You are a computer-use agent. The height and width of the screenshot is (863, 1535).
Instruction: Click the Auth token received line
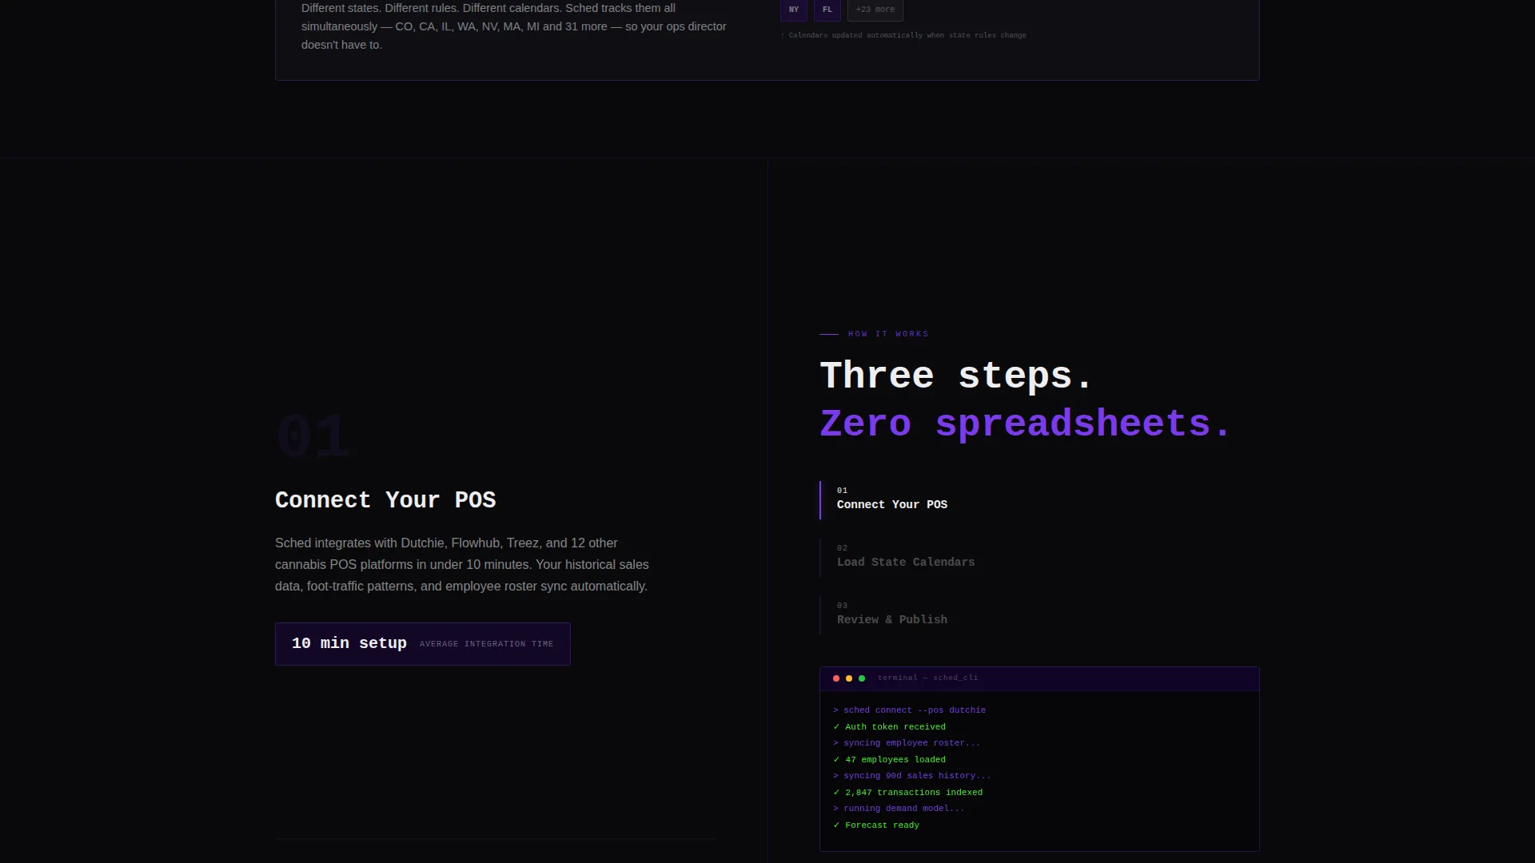[889, 727]
